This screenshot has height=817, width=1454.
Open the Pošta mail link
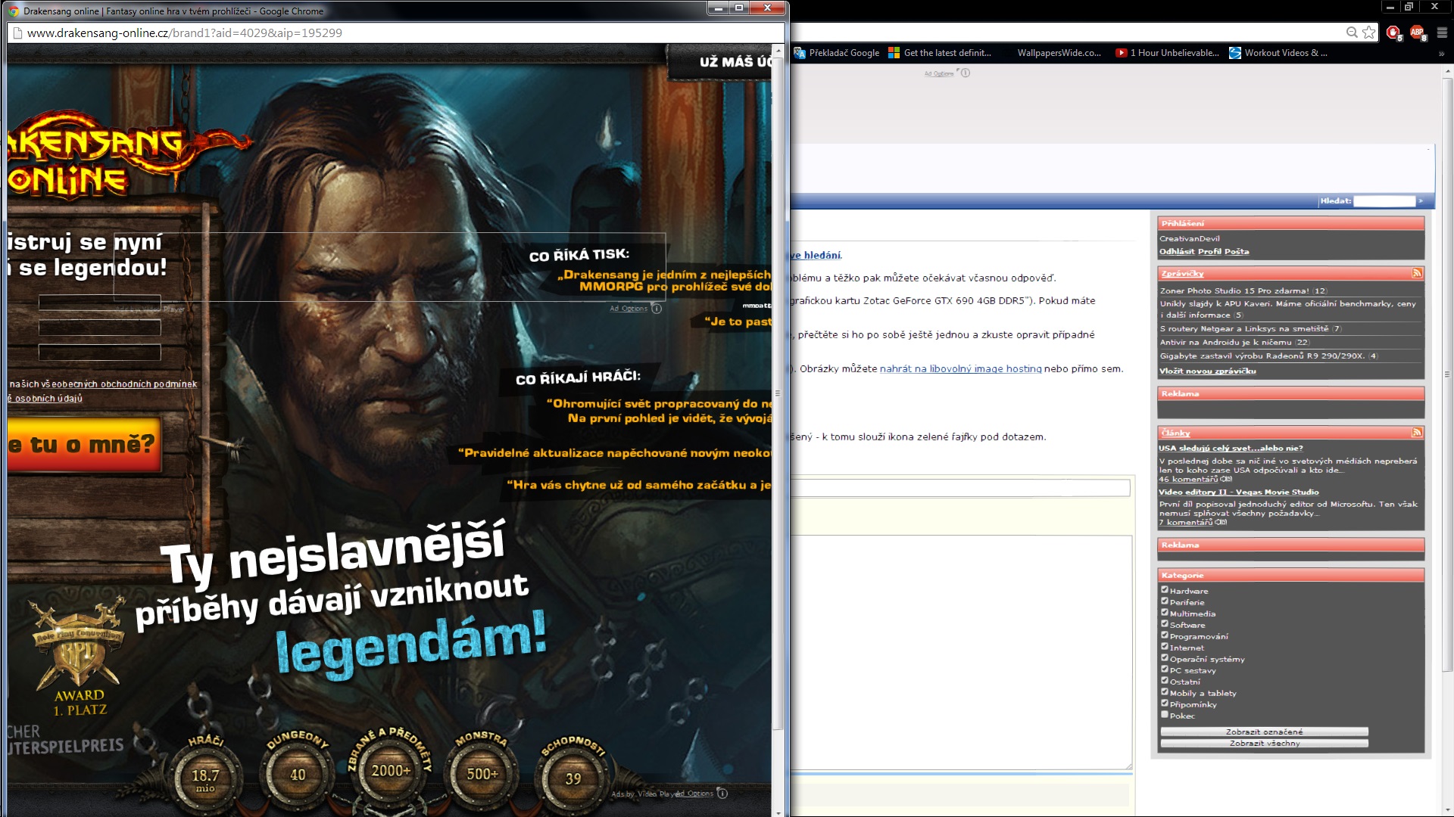pos(1237,251)
